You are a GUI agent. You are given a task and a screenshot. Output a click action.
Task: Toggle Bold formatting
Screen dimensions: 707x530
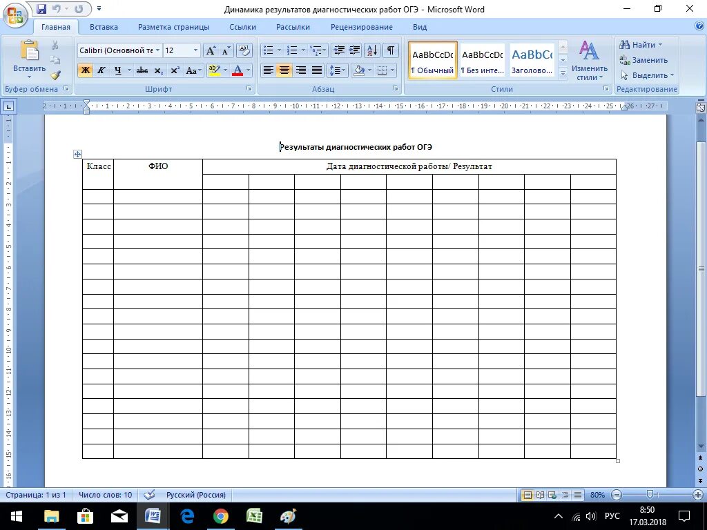point(85,70)
